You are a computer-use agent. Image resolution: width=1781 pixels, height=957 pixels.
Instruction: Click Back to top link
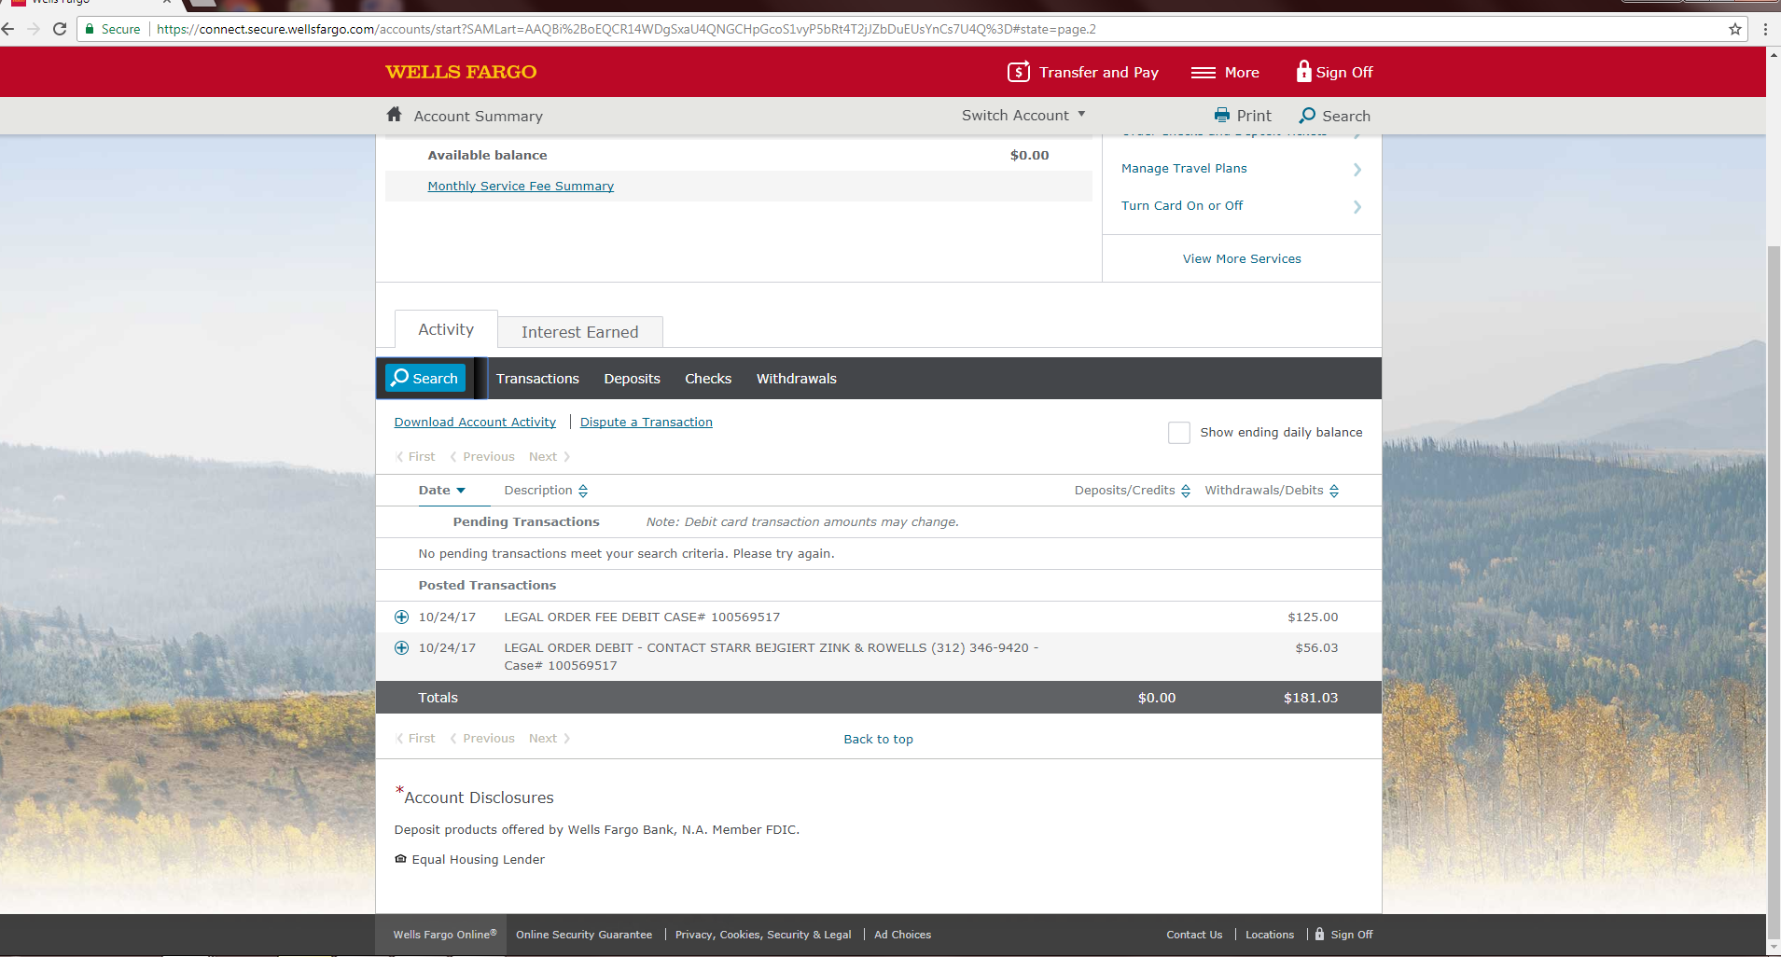[x=879, y=739]
